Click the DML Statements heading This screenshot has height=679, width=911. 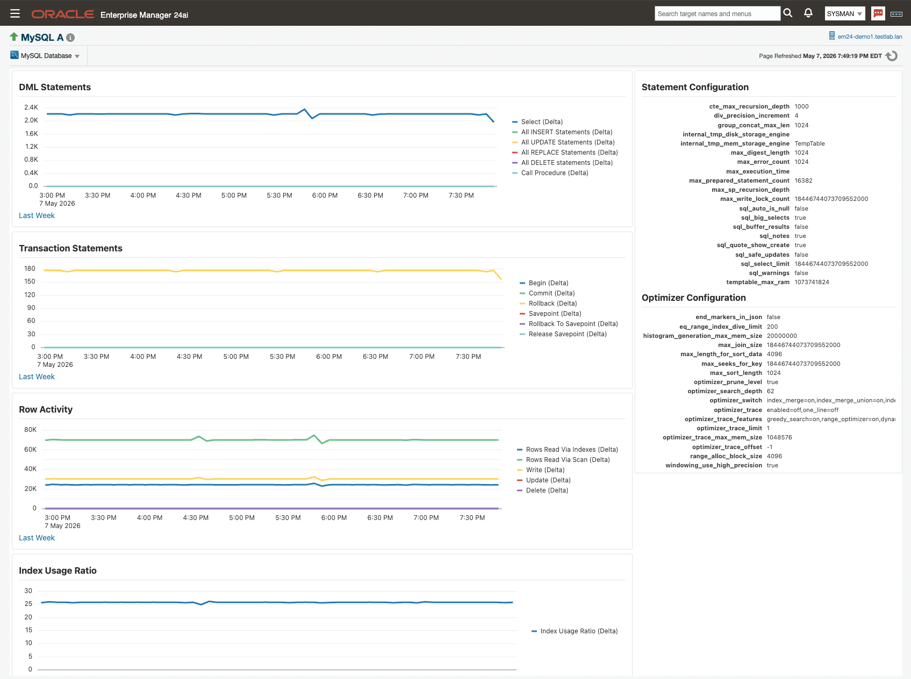[x=55, y=87]
